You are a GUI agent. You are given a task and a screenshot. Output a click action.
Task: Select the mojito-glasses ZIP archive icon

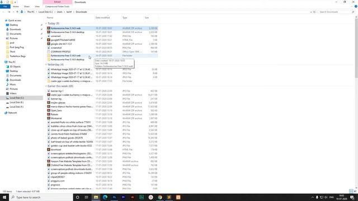point(49,103)
